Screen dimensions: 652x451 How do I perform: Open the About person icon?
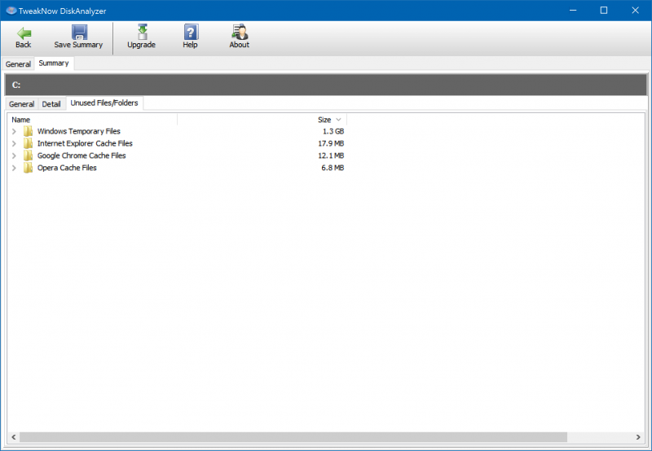(240, 32)
